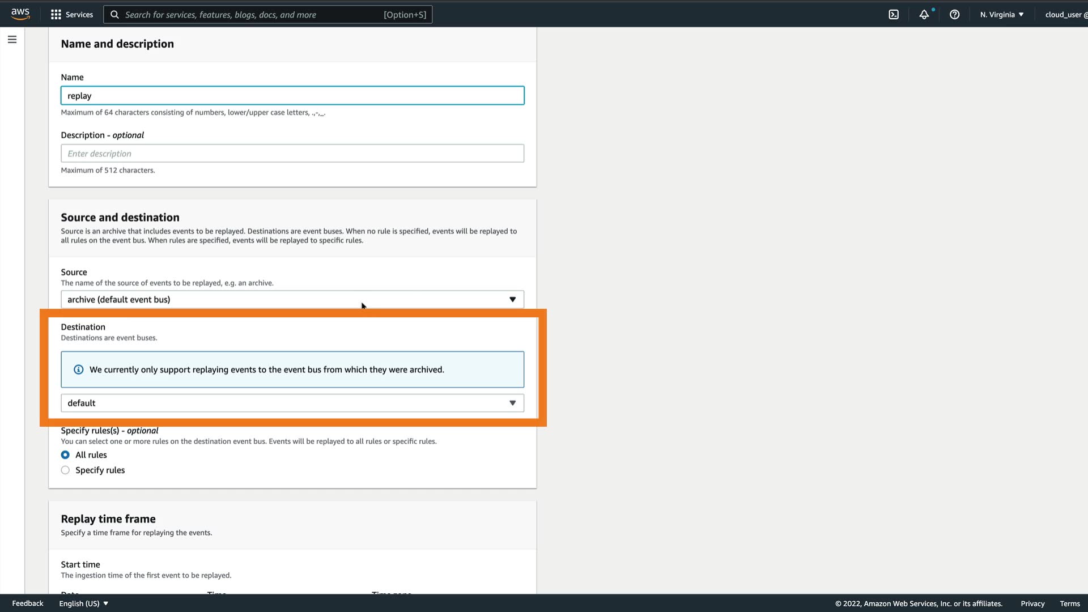Open the Privacy link
Viewport: 1088px width, 612px height.
[x=1032, y=603]
